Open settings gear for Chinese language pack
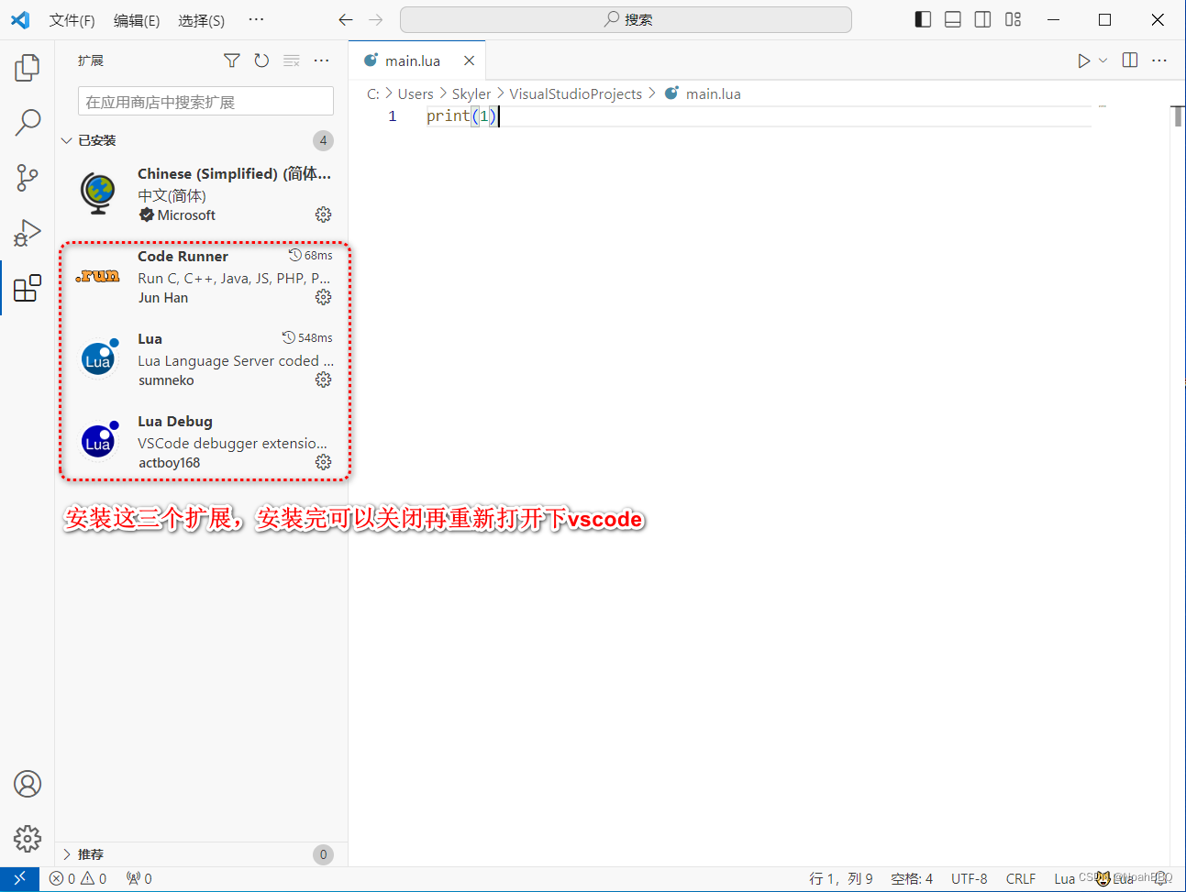 click(323, 215)
